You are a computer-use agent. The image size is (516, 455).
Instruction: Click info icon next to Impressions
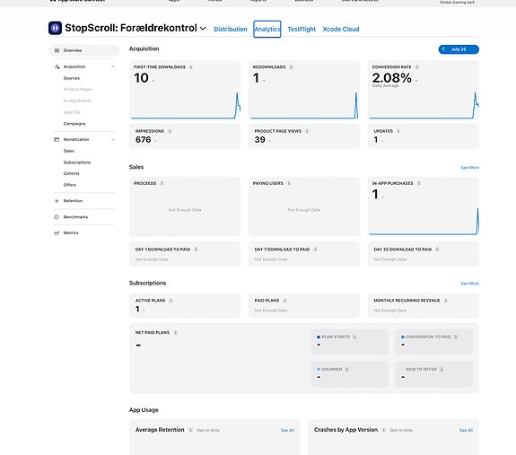(170, 131)
